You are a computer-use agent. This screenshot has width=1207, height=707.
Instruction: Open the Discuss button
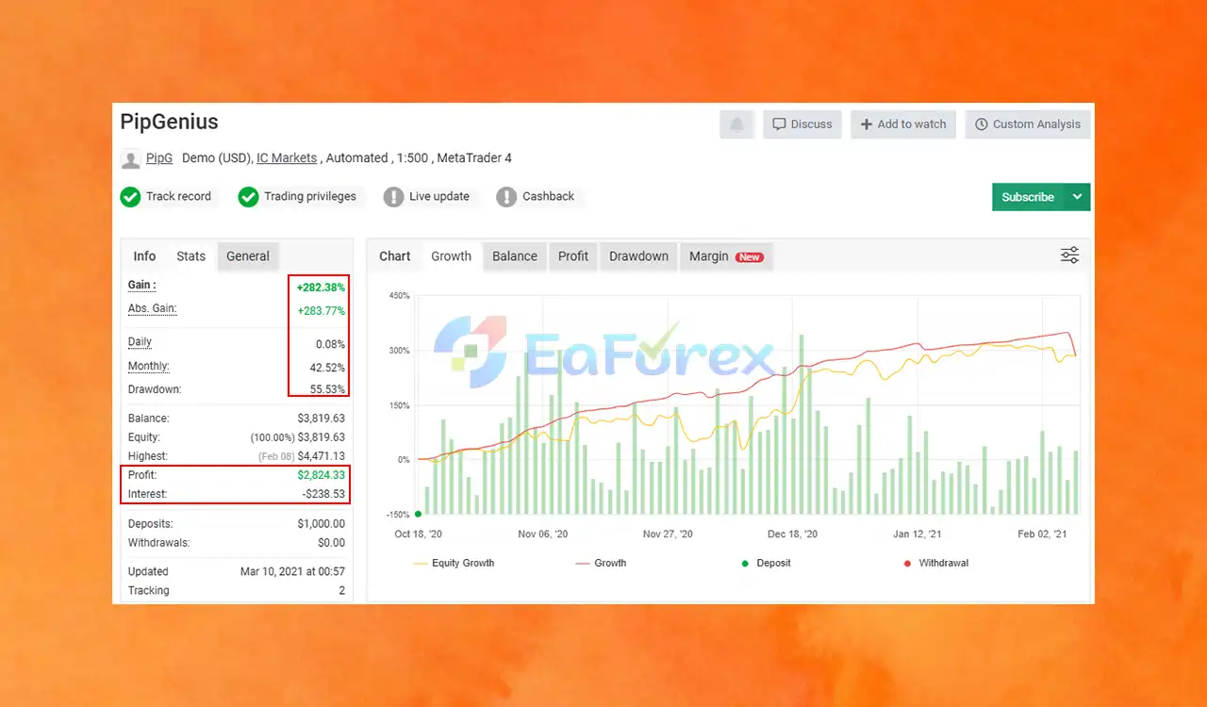pos(802,124)
